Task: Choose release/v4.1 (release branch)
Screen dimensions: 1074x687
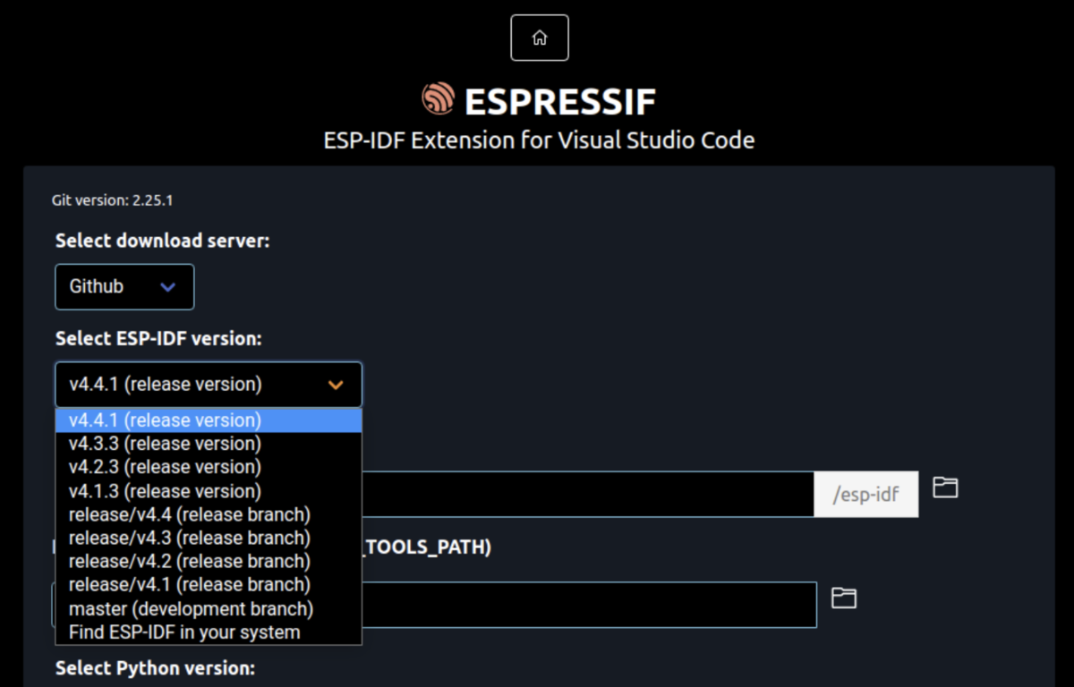Action: coord(209,585)
